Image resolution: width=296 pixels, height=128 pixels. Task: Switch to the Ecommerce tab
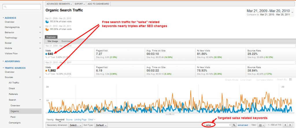67,41
